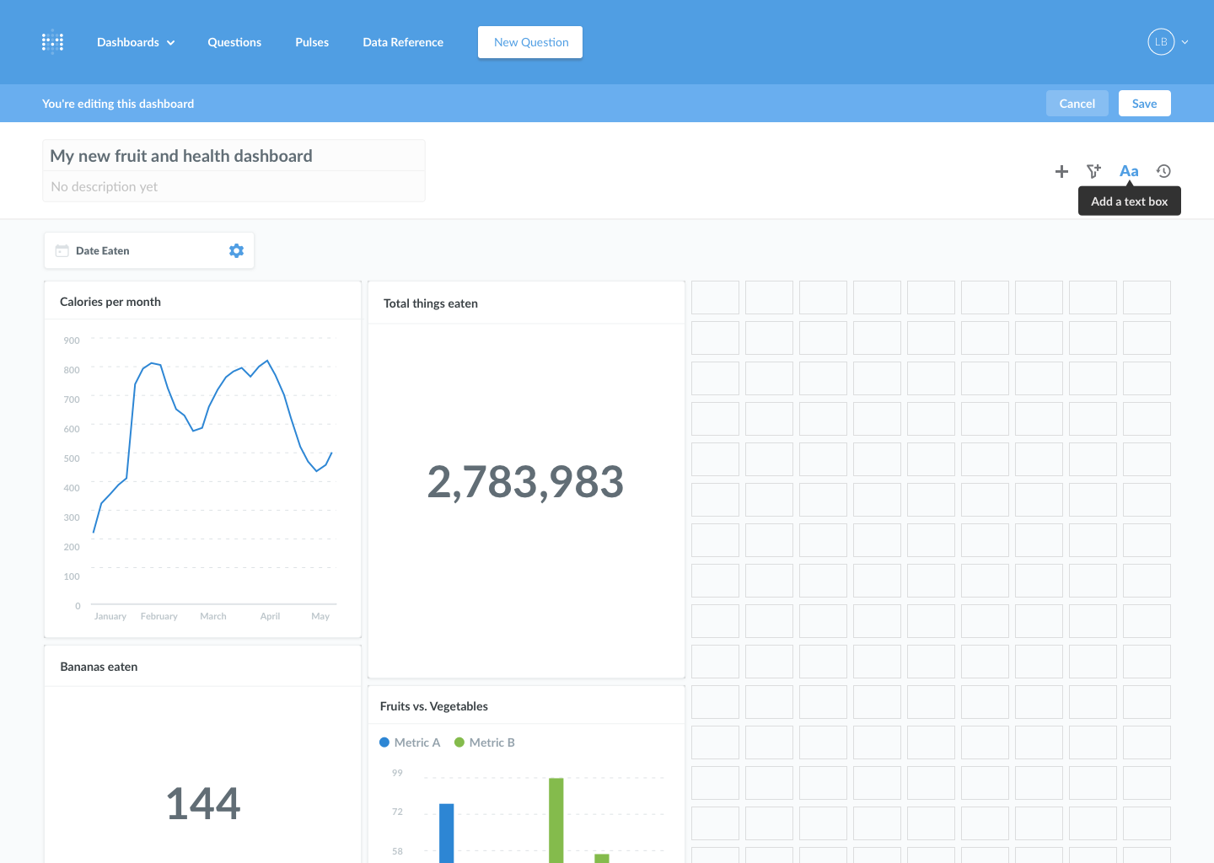Click the Metabase logo
The height and width of the screenshot is (863, 1214).
pyautogui.click(x=52, y=41)
